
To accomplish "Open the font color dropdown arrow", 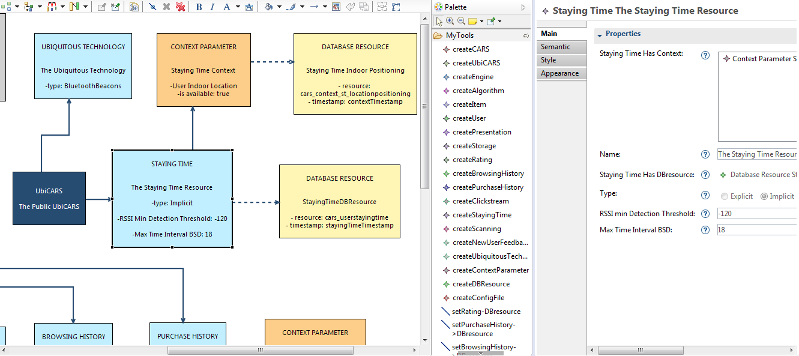I will (238, 7).
